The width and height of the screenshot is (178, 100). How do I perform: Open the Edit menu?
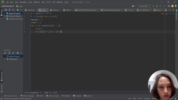(12, 2)
